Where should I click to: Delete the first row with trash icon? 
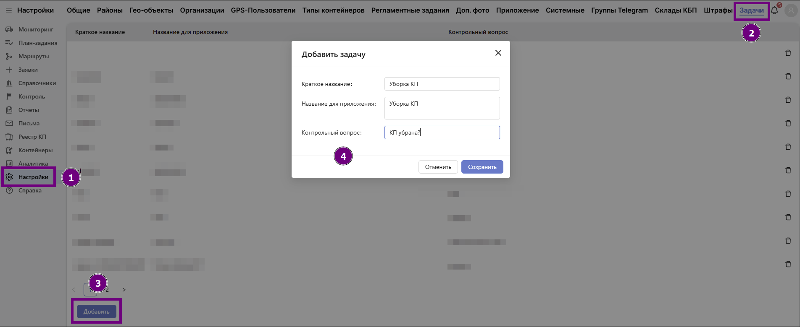788,53
